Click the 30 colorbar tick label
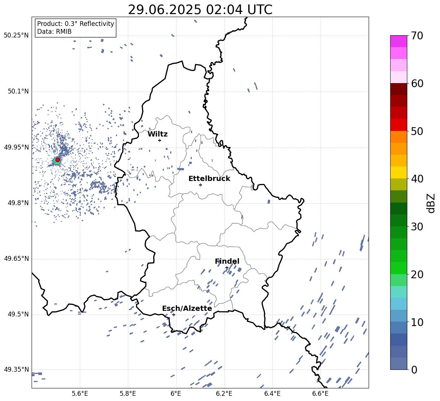This screenshot has width=440, height=401. (417, 227)
